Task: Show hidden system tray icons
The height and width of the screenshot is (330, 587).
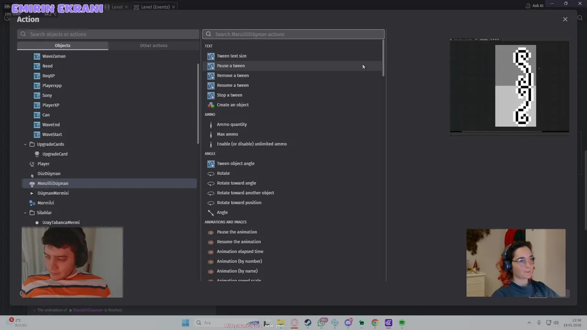Action: [x=529, y=323]
